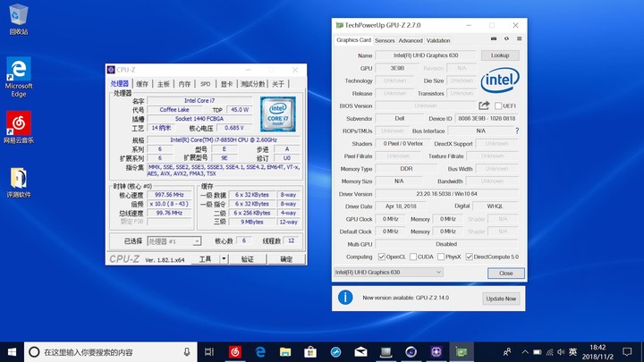This screenshot has width=644, height=362.
Task: Click the Lookup button
Action: 500,55
